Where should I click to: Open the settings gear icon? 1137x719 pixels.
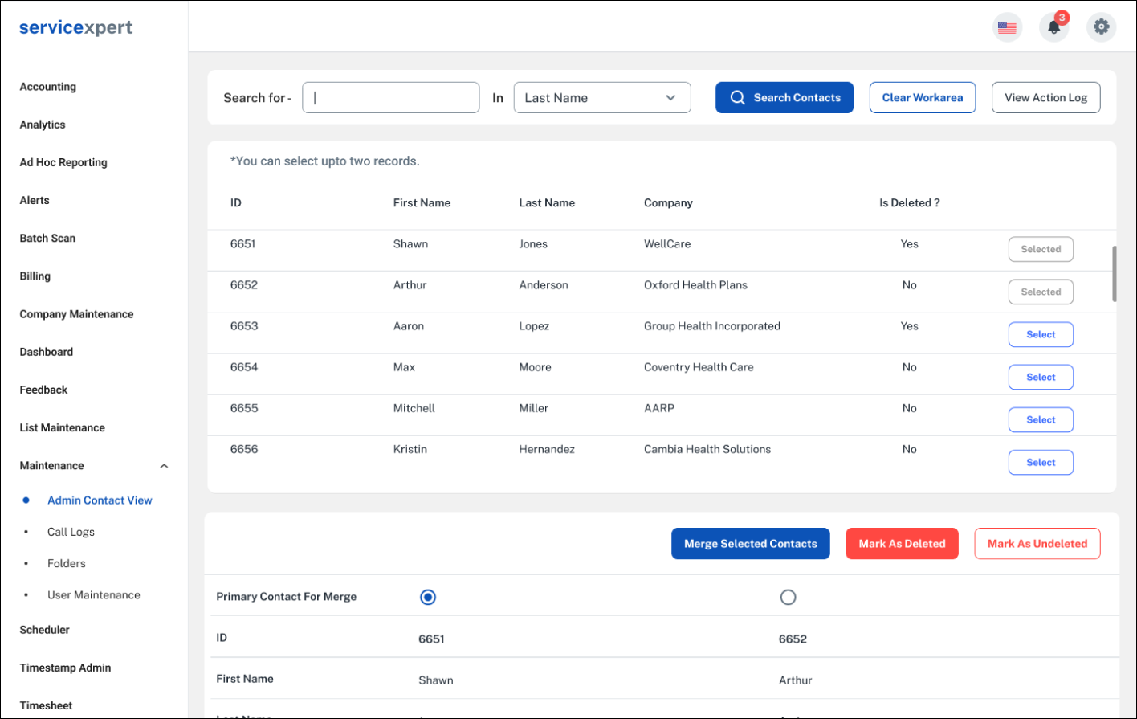pos(1101,27)
